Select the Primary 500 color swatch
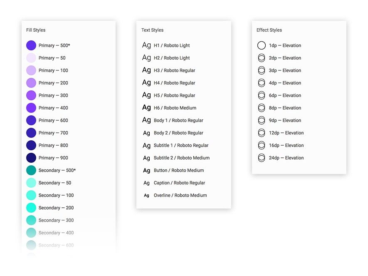Image resolution: width=368 pixels, height=276 pixels. pos(31,45)
